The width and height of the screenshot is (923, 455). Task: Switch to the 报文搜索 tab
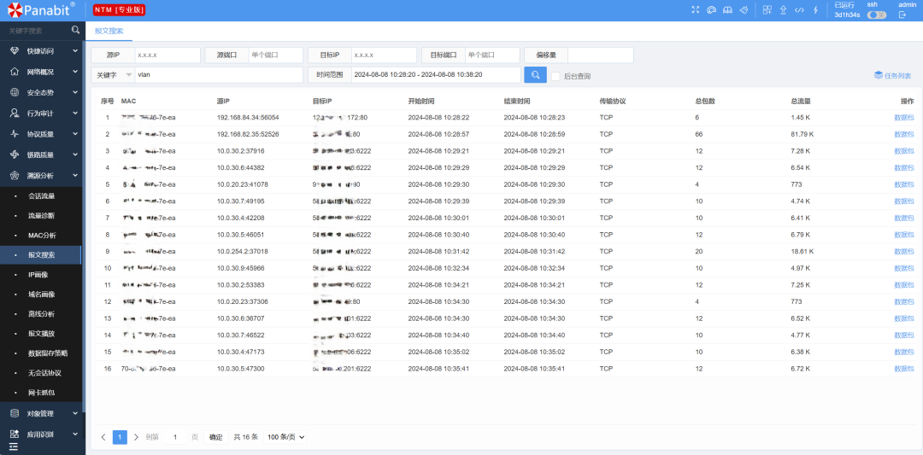109,31
